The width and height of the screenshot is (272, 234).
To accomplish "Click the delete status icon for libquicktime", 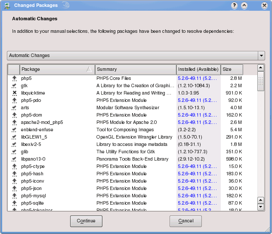I will (14, 93).
